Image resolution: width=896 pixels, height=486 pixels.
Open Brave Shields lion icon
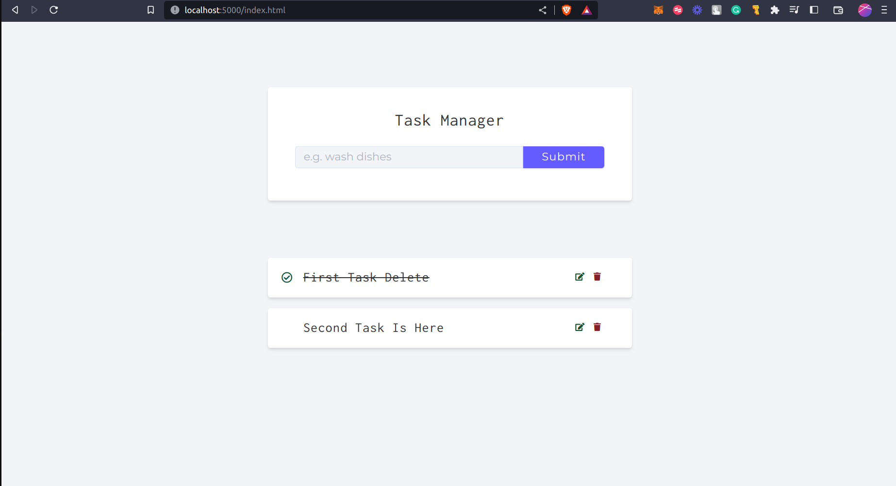[566, 10]
